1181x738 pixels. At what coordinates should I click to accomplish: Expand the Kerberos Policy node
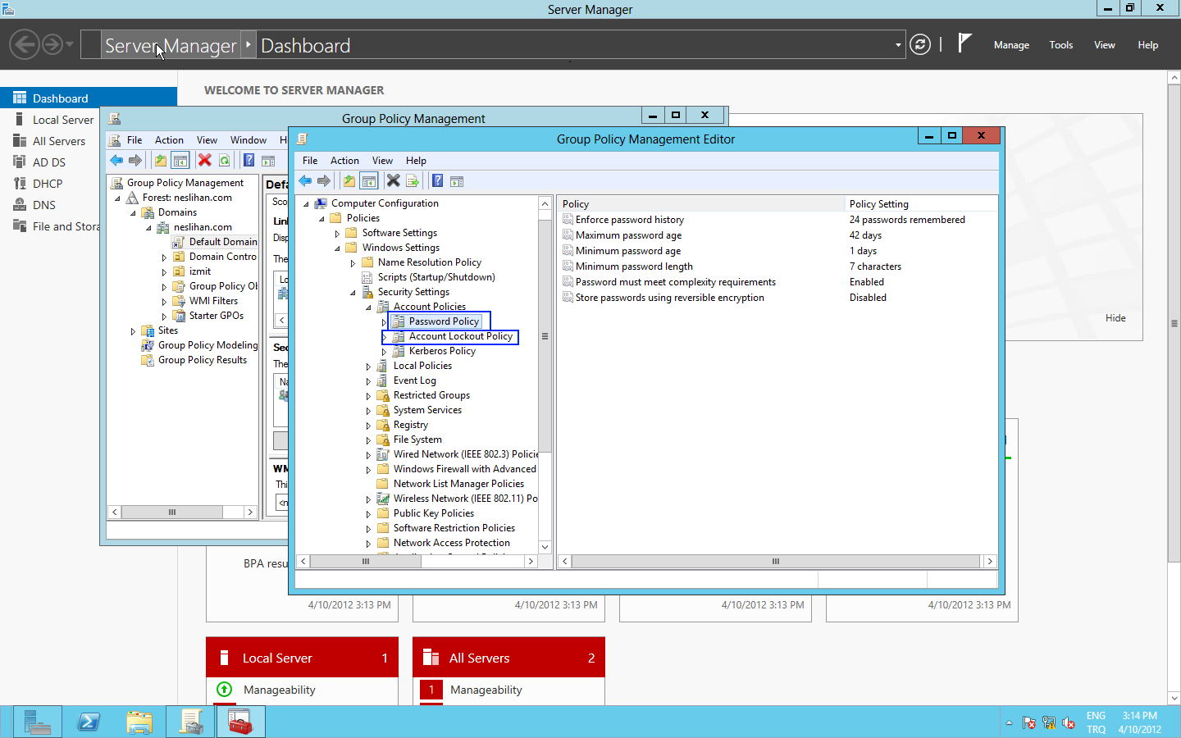pos(384,352)
